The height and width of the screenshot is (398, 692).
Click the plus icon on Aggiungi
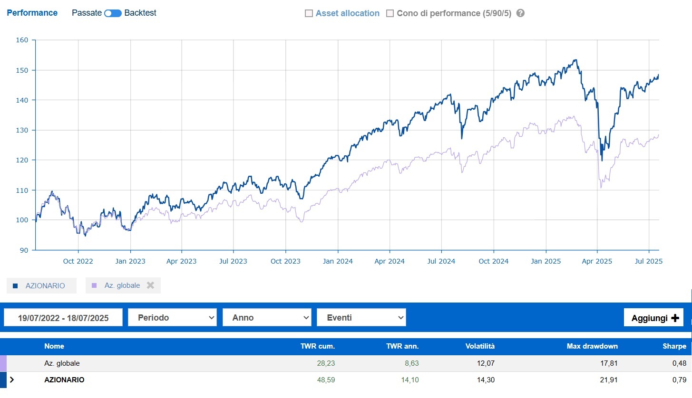(674, 318)
